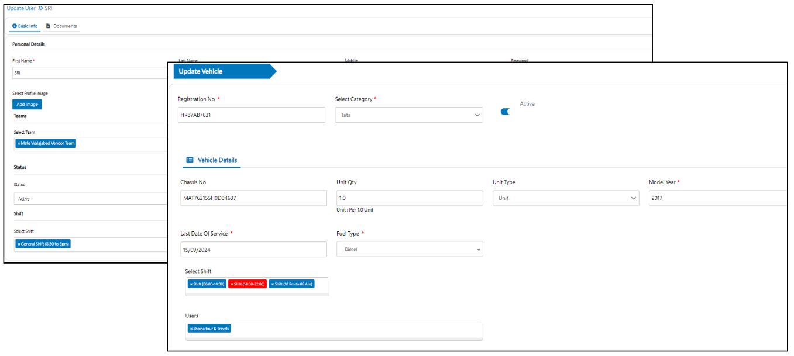The image size is (794, 356).
Task: Click the Unit Qty input field
Action: (410, 198)
